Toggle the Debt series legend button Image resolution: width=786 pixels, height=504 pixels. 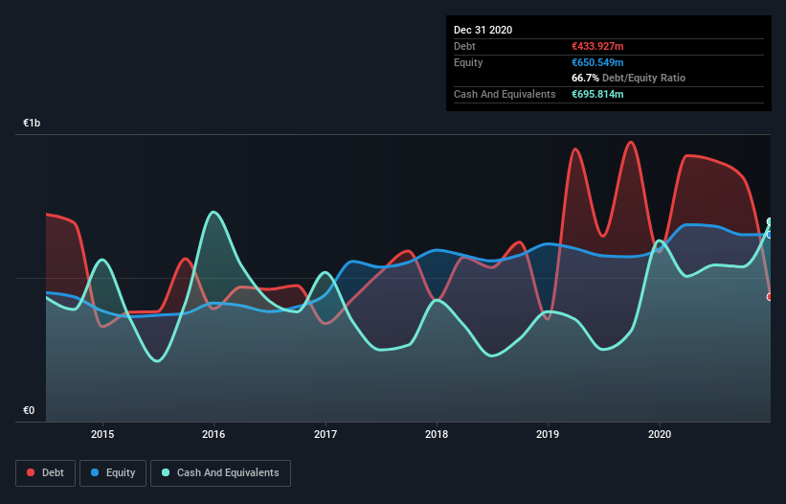point(45,473)
